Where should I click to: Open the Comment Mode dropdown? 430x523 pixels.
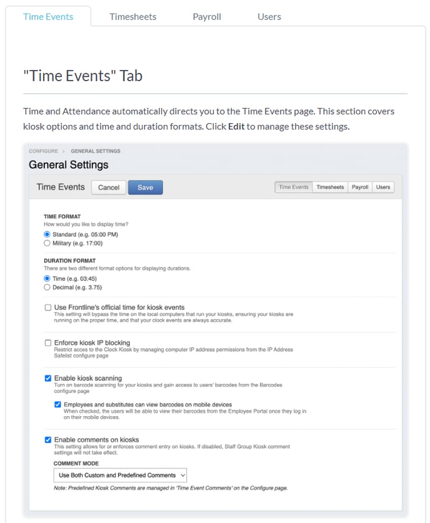[x=120, y=476]
